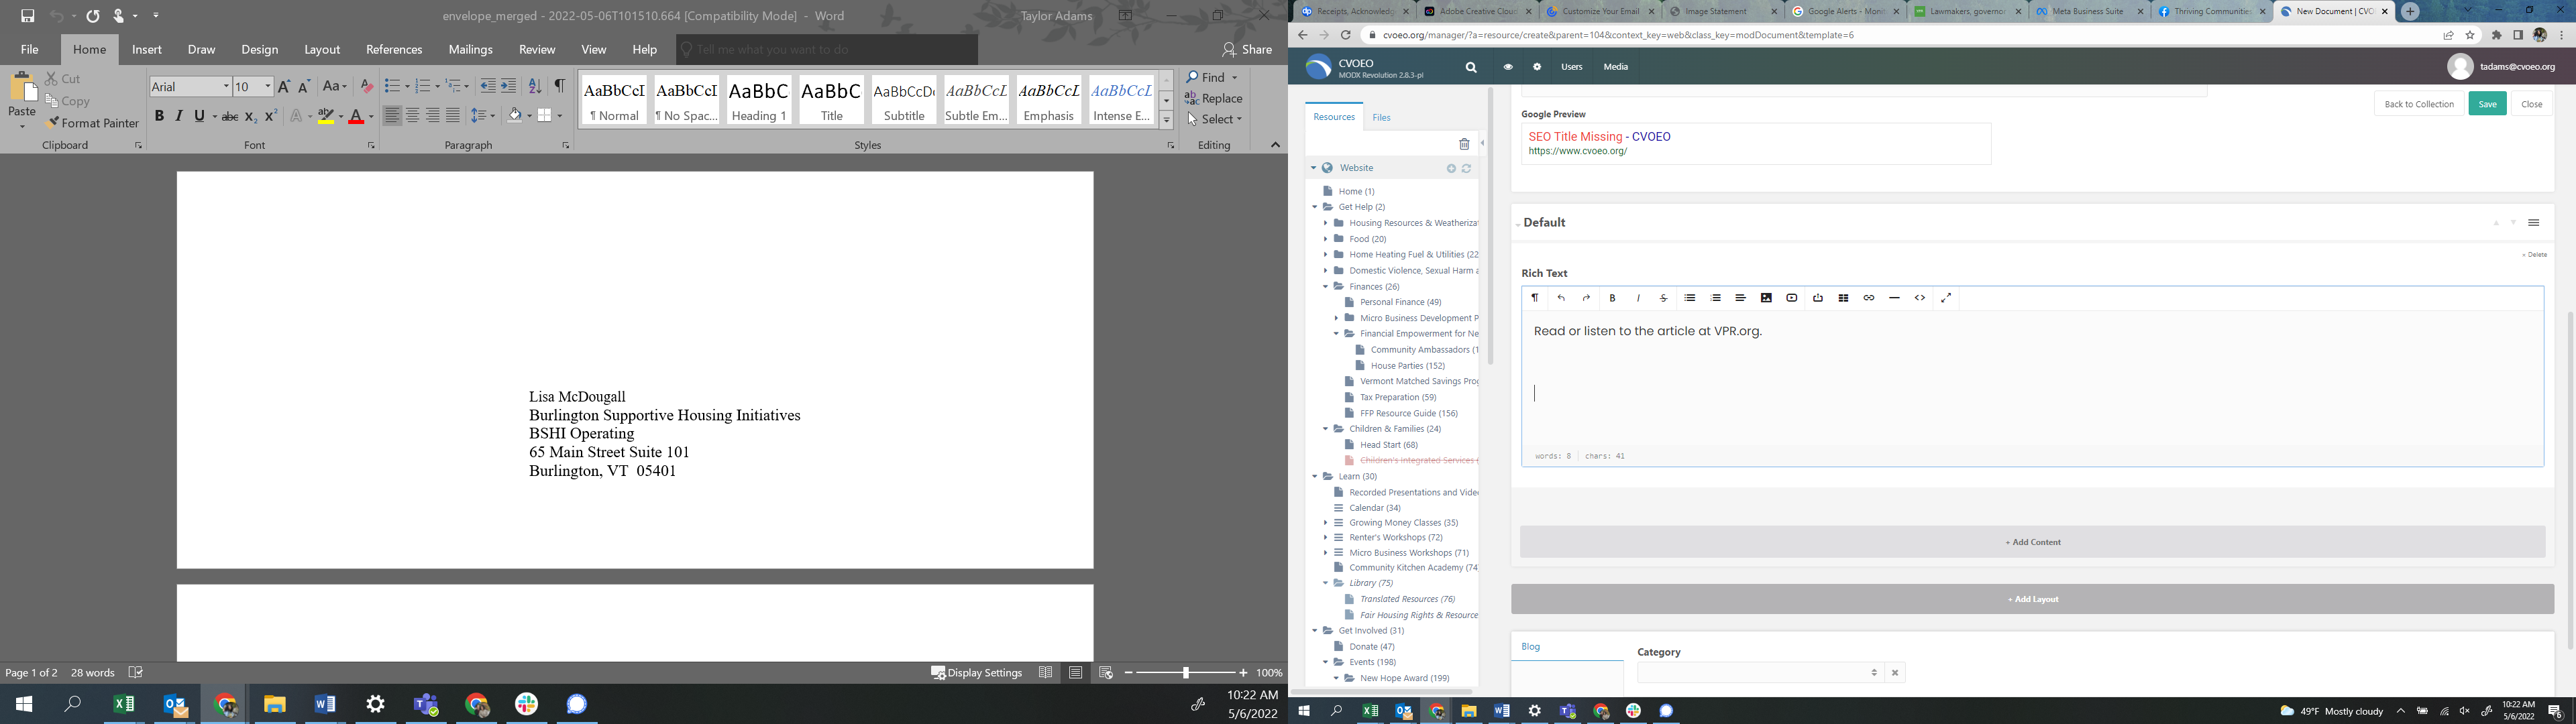Expand Rich Text editor to fullscreen
2576x724 pixels.
point(1946,298)
